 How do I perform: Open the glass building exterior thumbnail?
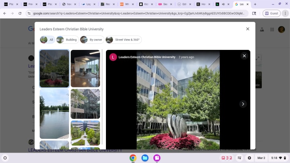[x=85, y=104]
